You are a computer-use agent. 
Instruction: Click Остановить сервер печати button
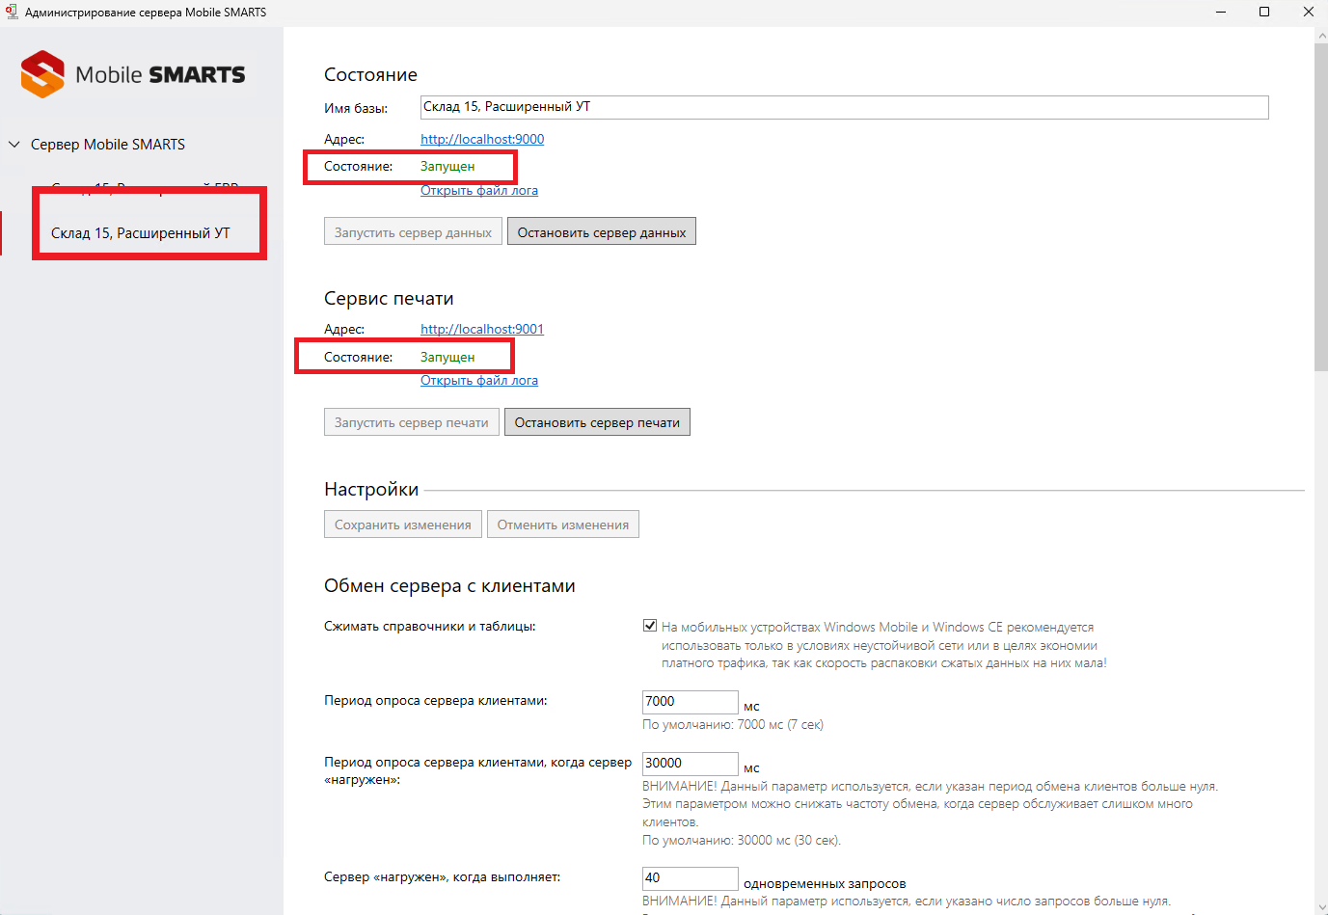(597, 422)
